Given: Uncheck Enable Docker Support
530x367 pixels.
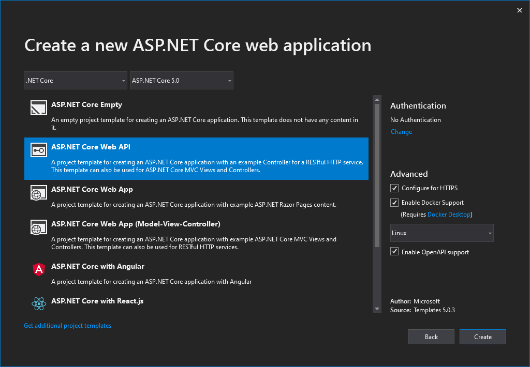Looking at the screenshot, I should tap(394, 203).
